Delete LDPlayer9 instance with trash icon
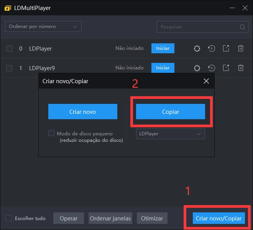The width and height of the screenshot is (253, 230). (241, 68)
